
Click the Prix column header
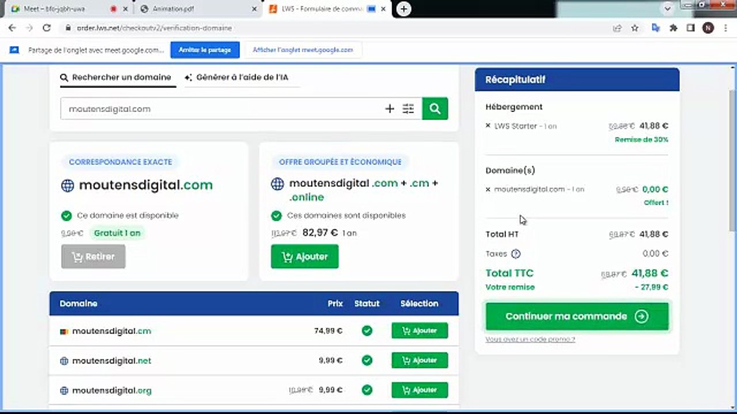point(335,304)
